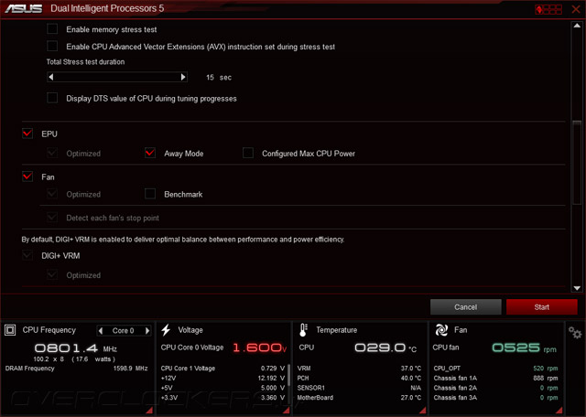586x417 pixels.
Task: Click the MotherBoard temperature row
Action: [x=359, y=398]
